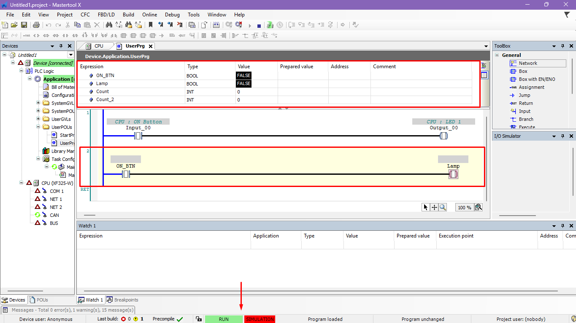The width and height of the screenshot is (576, 323).
Task: Open the Online menu
Action: (149, 15)
